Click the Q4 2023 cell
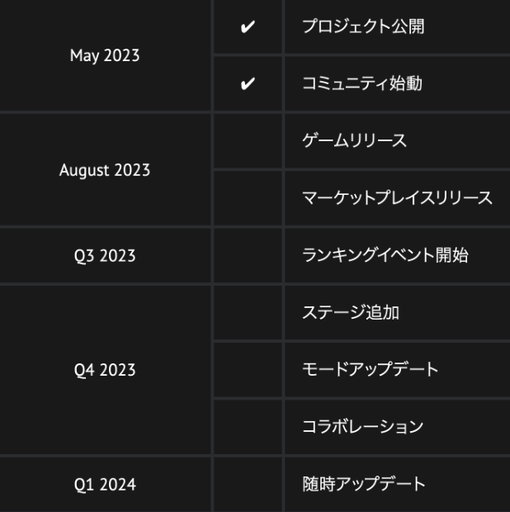Screen dimensions: 510x512 pos(104,370)
